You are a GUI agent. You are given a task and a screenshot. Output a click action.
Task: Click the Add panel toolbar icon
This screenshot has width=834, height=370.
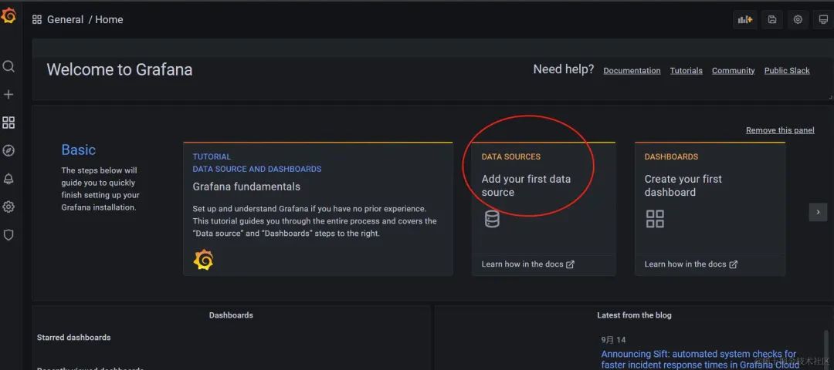744,19
